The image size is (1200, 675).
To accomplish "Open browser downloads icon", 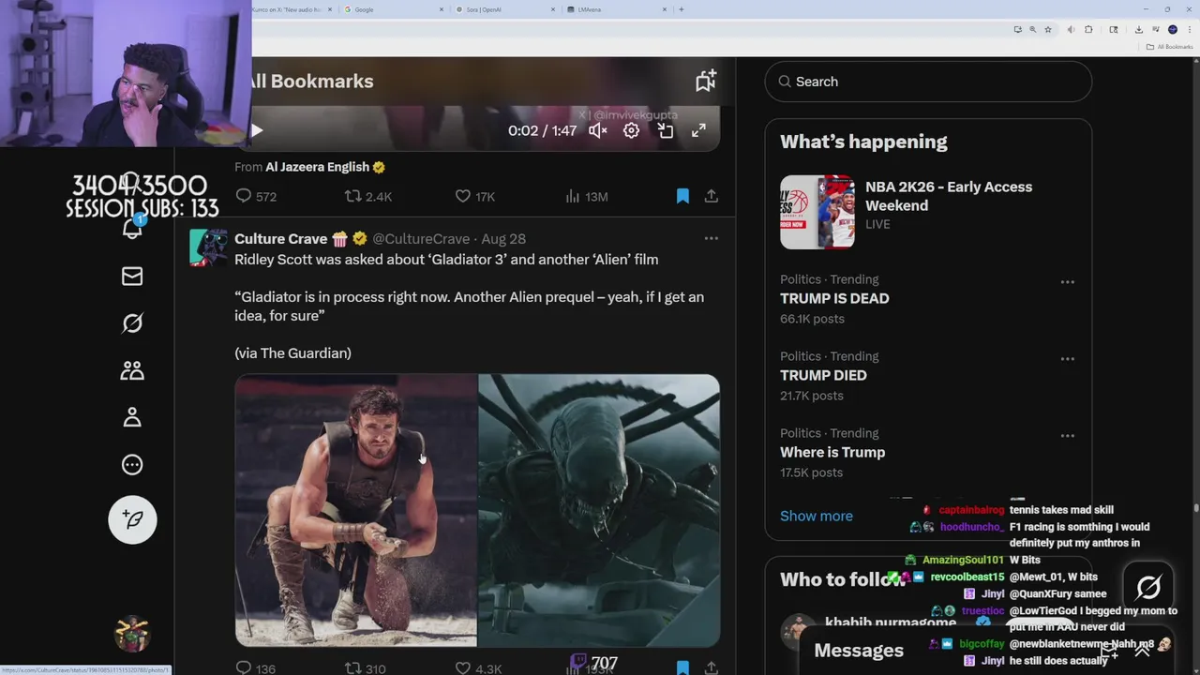I will (1138, 29).
